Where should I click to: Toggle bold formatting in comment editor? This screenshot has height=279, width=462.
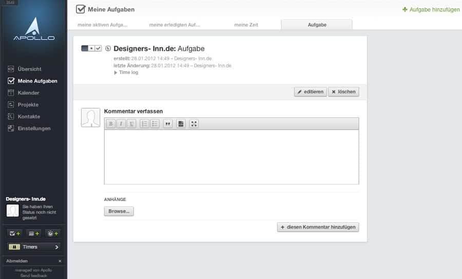click(111, 124)
